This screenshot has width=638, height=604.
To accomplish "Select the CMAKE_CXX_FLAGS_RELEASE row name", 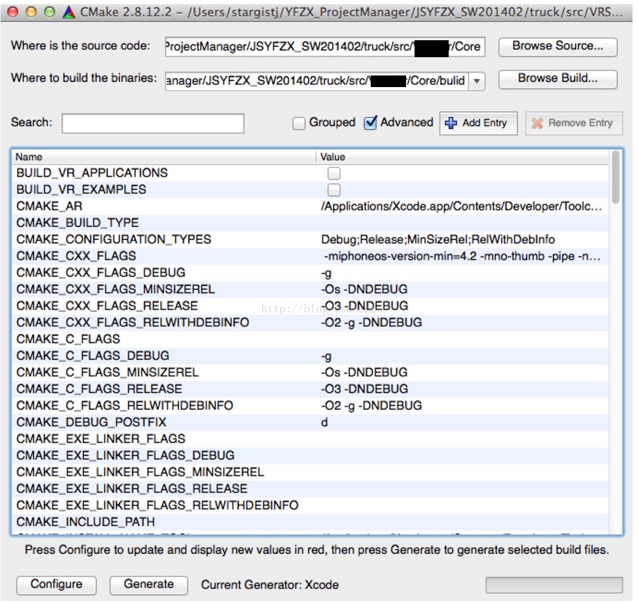I will (x=107, y=306).
